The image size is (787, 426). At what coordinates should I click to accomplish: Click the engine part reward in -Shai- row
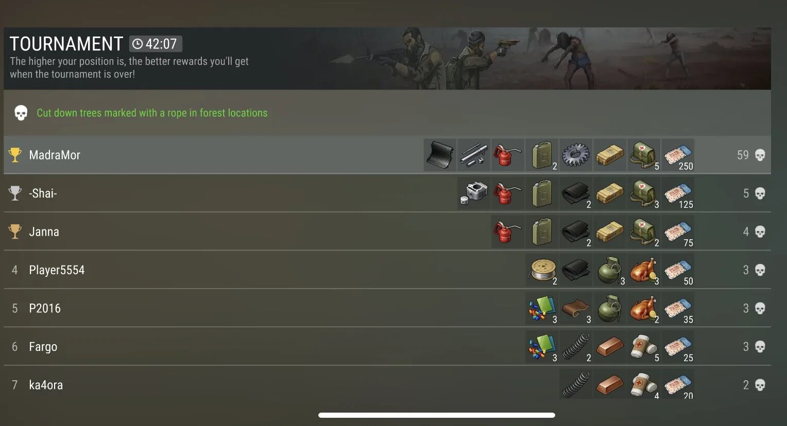[474, 193]
